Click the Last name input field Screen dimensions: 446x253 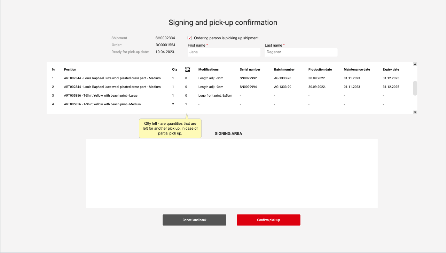click(301, 52)
